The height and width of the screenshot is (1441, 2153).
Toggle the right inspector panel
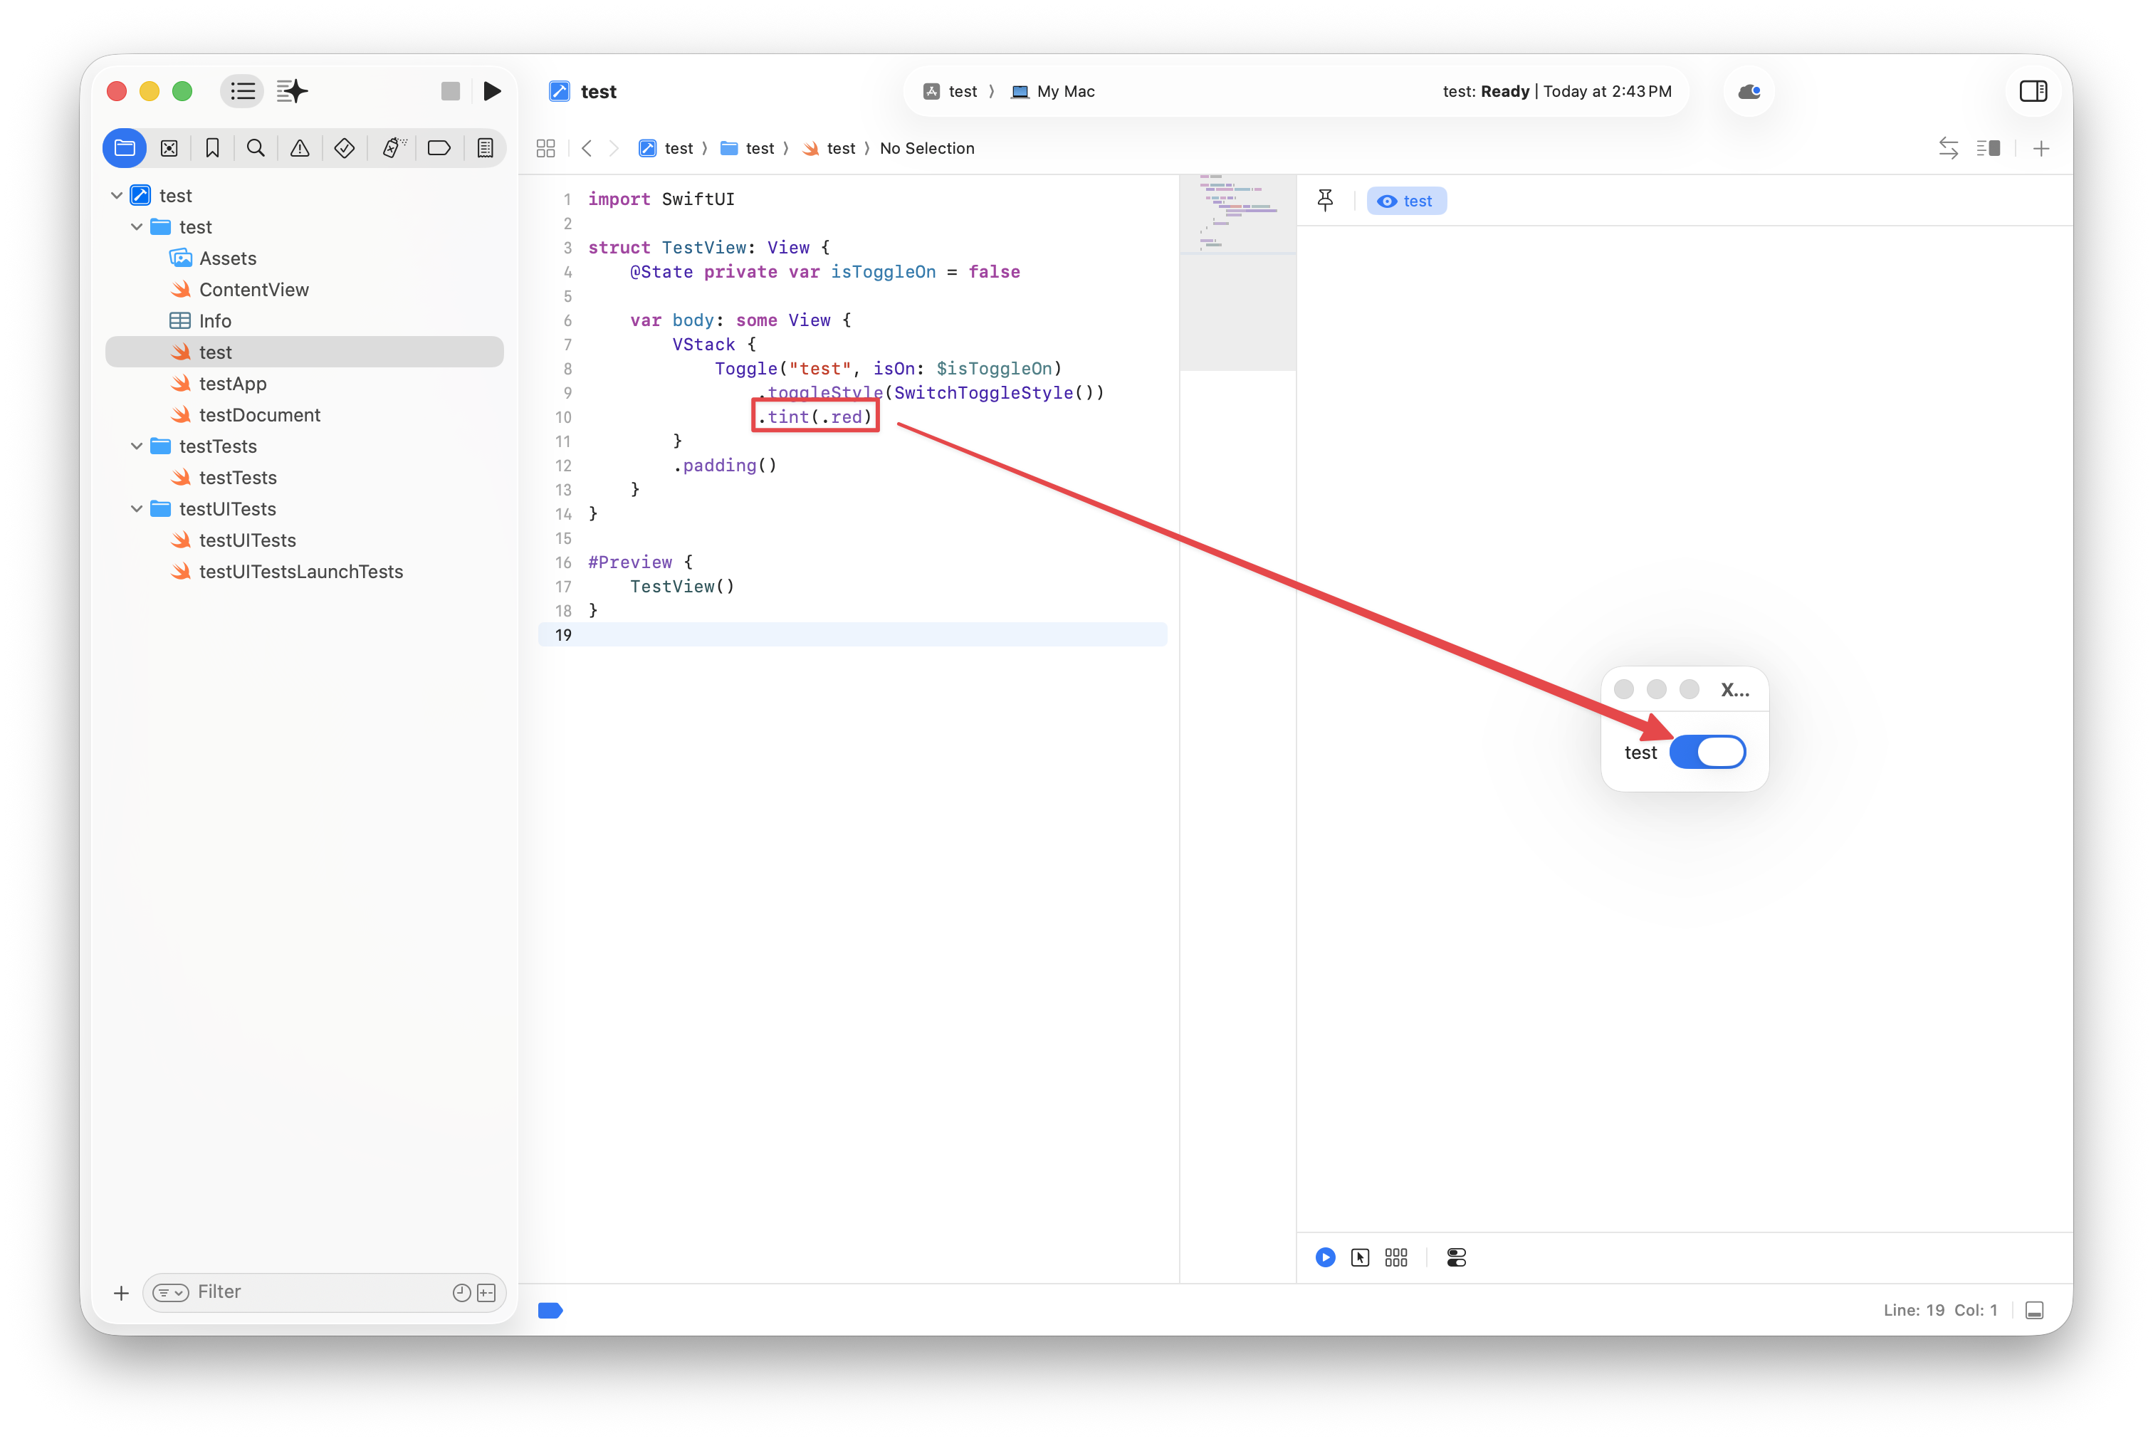click(x=2033, y=91)
